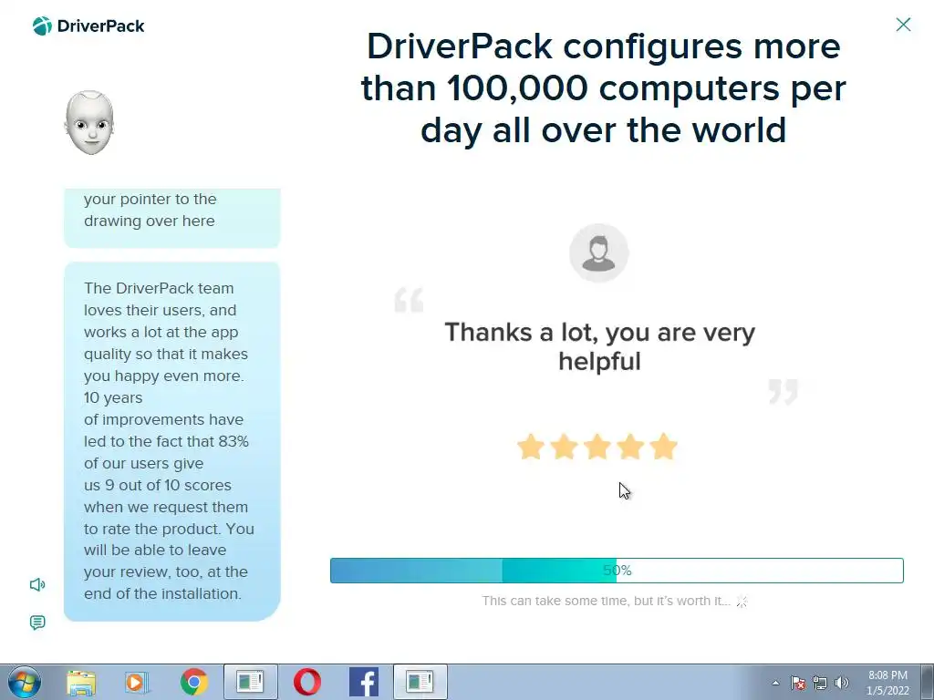Screen dimensions: 934x700
Task: Open Windows Explorer from the taskbar
Action: point(81,682)
